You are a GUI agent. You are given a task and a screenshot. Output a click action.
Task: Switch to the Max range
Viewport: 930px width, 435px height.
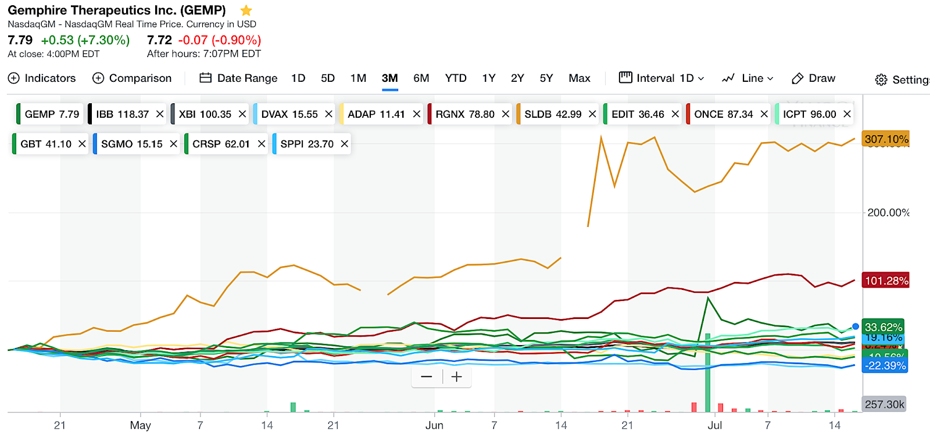[580, 78]
